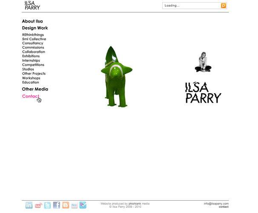Click the Ilsa Parry logo at top left
The width and height of the screenshot is (258, 213).
pos(32,5)
